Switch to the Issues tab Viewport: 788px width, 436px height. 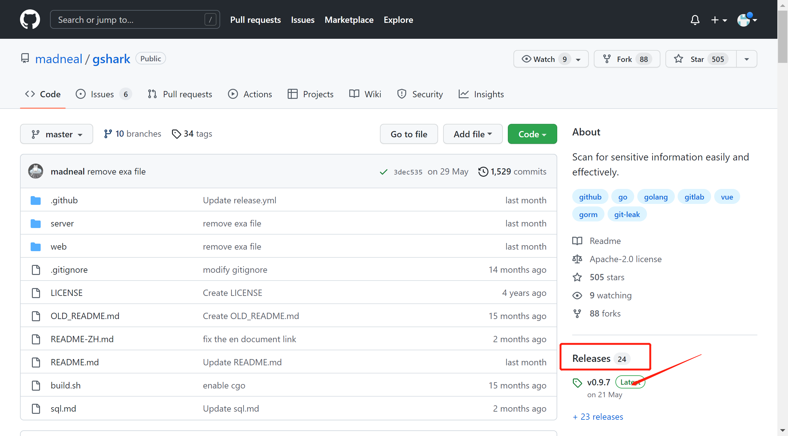(x=102, y=94)
